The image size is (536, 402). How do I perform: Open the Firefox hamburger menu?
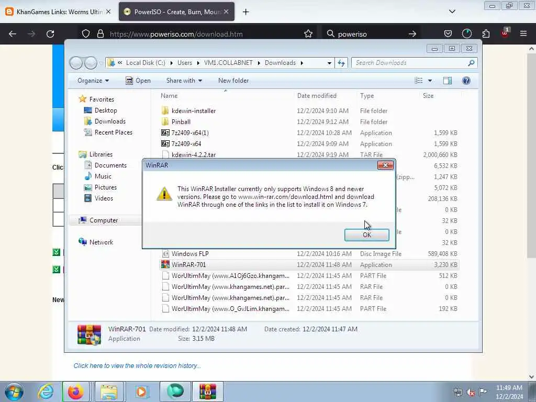click(523, 33)
